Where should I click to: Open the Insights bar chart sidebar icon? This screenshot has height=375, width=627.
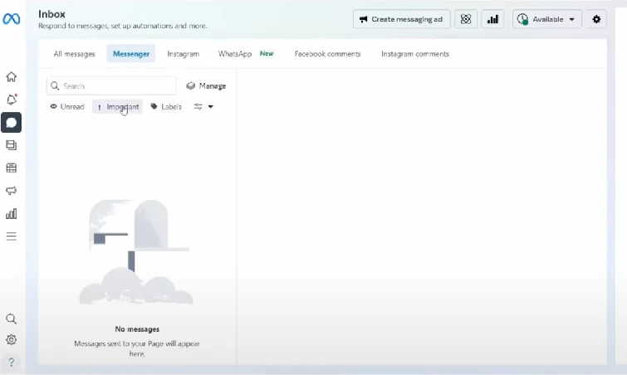click(11, 214)
